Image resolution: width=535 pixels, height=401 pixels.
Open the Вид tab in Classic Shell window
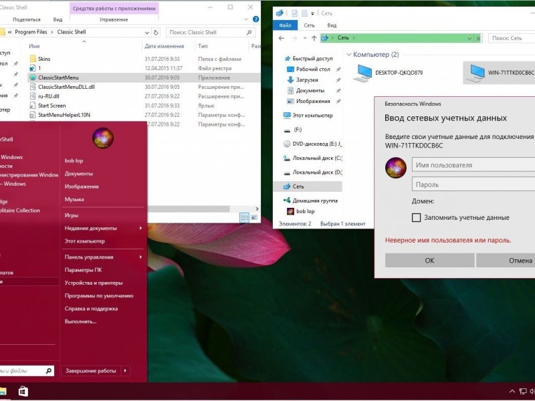(58, 19)
